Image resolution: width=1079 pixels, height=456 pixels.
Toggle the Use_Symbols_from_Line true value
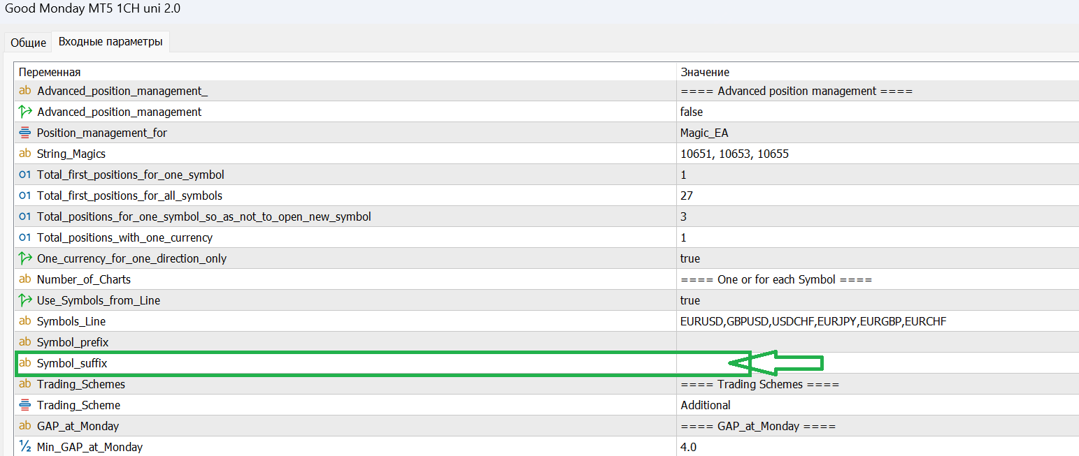tap(878, 300)
